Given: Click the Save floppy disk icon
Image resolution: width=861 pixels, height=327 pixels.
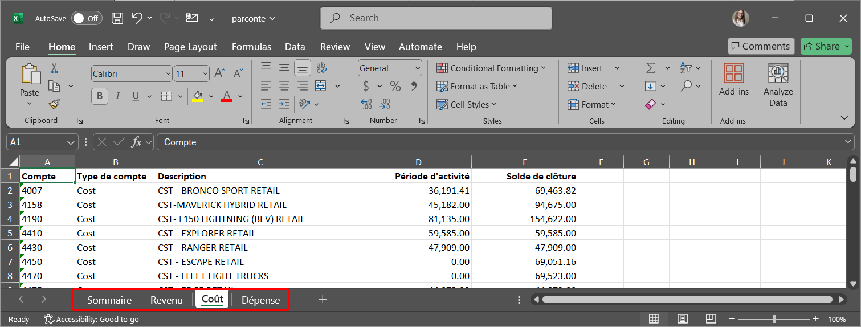Looking at the screenshot, I should [117, 18].
